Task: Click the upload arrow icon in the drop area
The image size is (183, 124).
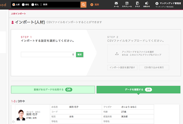Action: pos(117,53)
